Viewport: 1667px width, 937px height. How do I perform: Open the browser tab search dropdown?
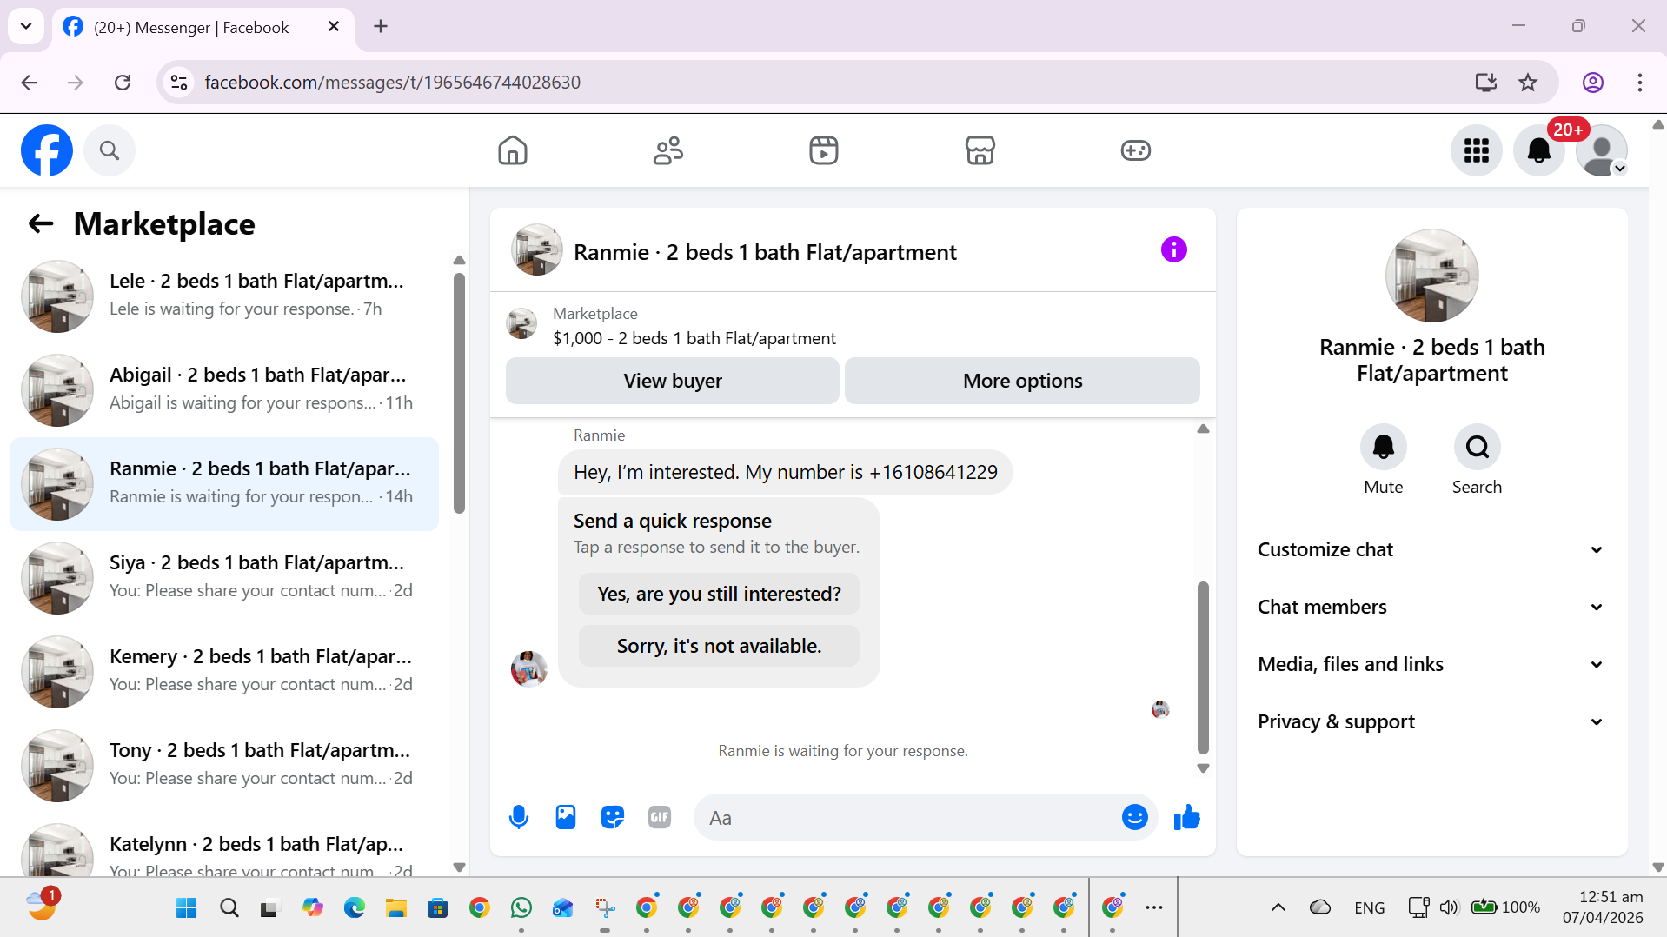tap(26, 26)
